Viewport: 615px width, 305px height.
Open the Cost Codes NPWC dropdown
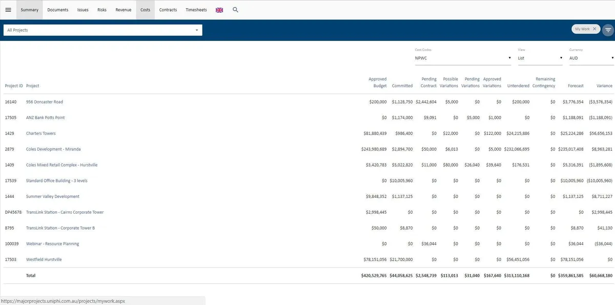[x=463, y=58]
